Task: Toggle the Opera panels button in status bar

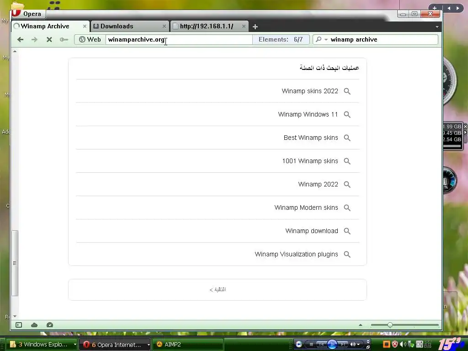Action: [19, 325]
